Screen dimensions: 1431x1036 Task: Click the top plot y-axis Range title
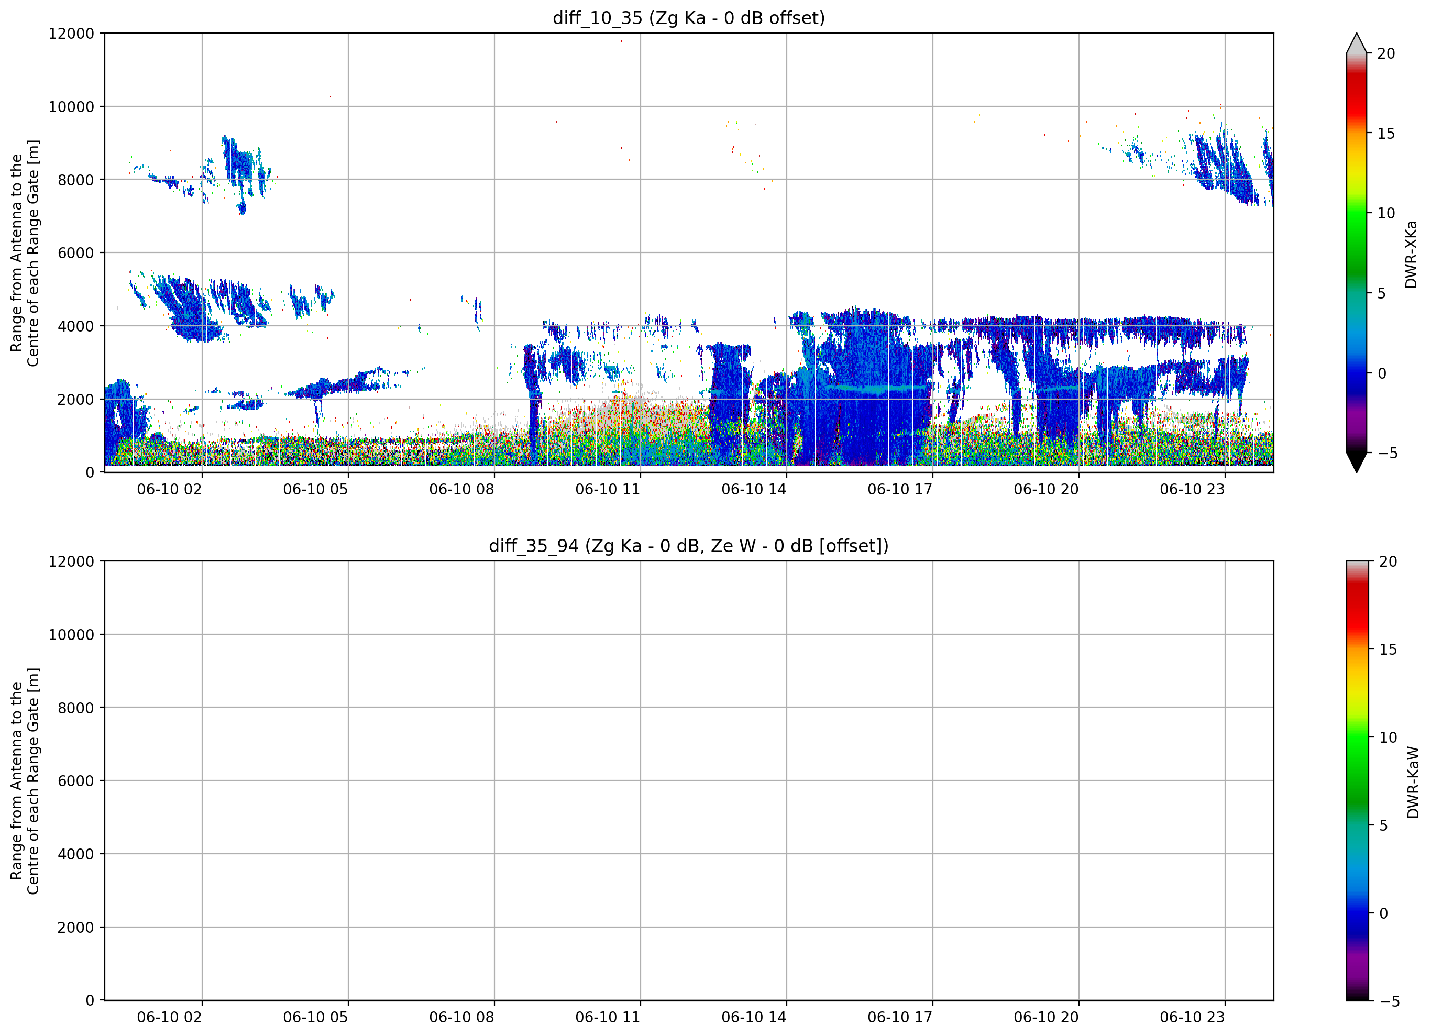25,253
